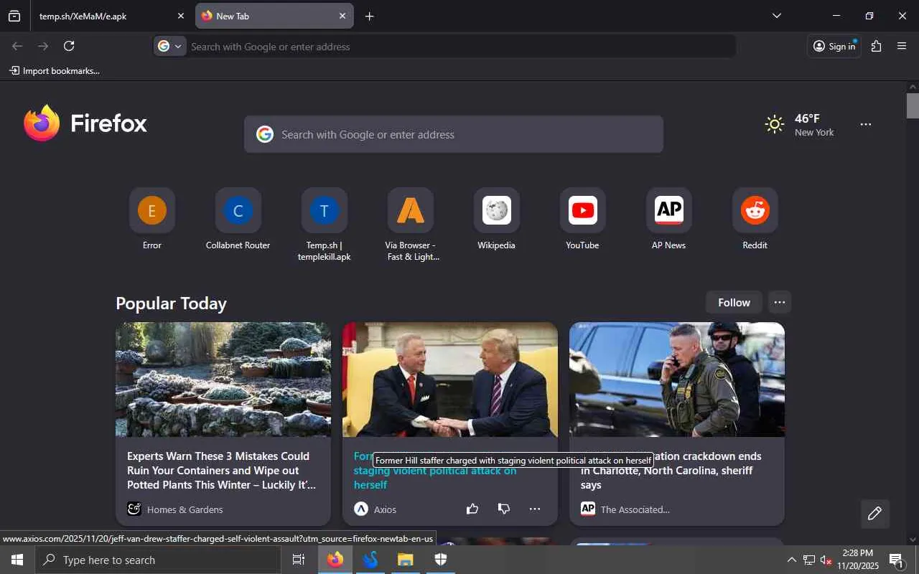Open Windows Security shield in taskbar

(x=441, y=560)
